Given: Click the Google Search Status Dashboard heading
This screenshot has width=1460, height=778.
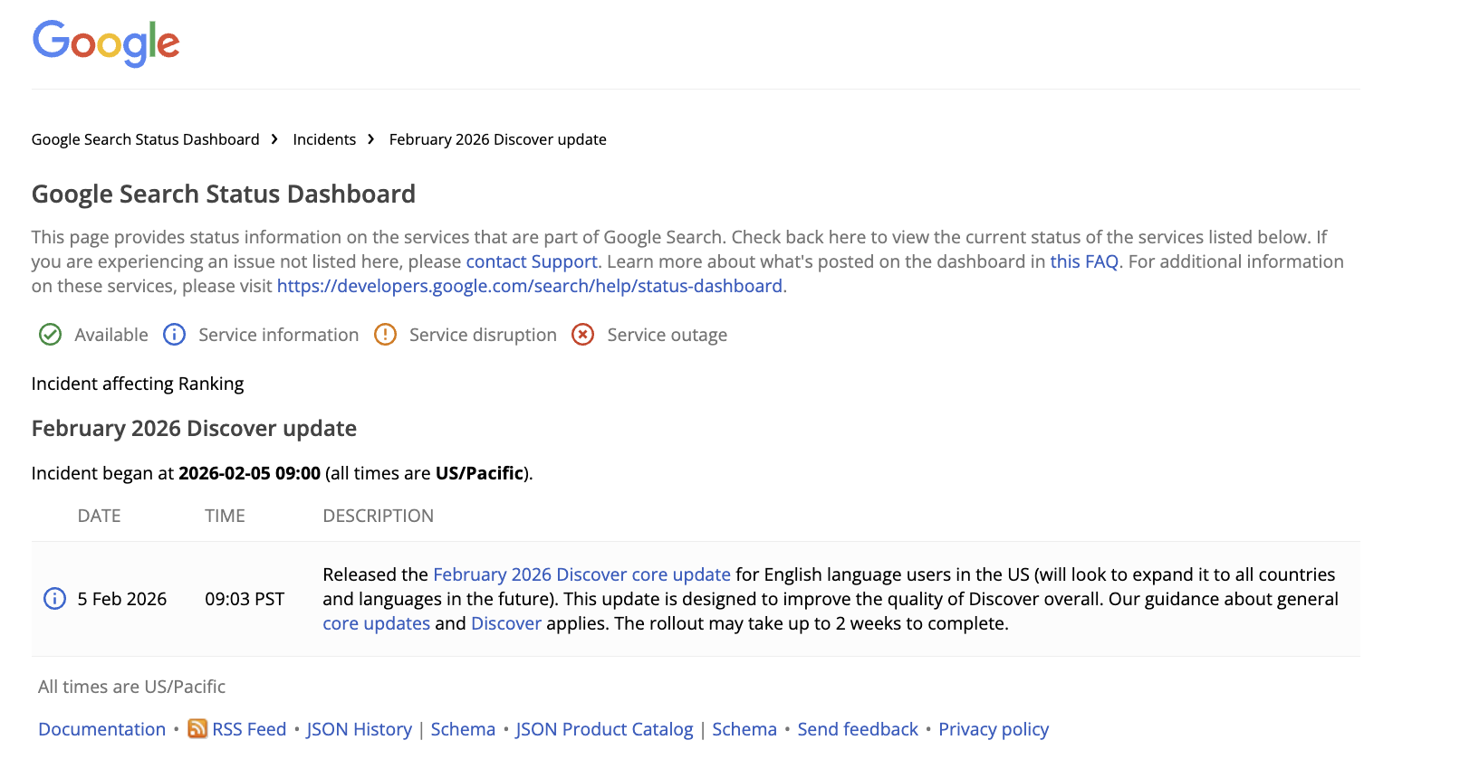Looking at the screenshot, I should click(224, 194).
